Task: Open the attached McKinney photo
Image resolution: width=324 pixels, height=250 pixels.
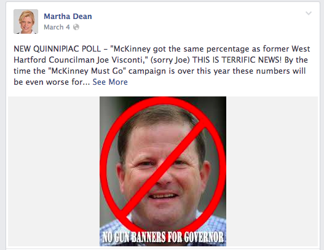Action: (163, 171)
